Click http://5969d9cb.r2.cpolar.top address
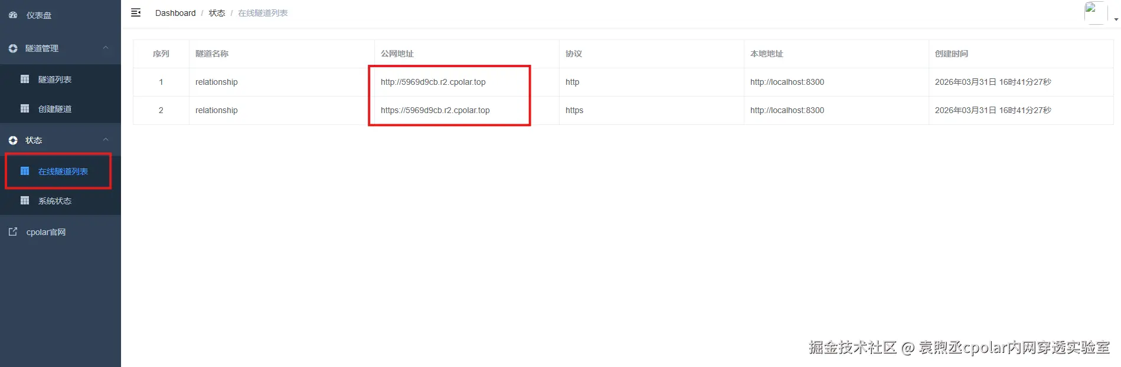Screen dimensions: 1121x367 pyautogui.click(x=433, y=82)
